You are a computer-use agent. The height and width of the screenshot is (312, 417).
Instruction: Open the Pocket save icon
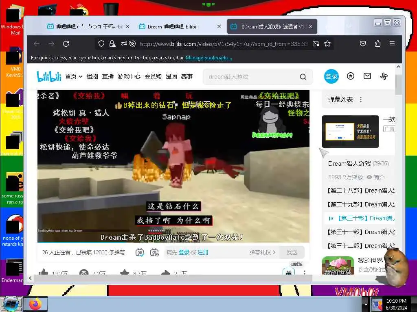point(363,43)
